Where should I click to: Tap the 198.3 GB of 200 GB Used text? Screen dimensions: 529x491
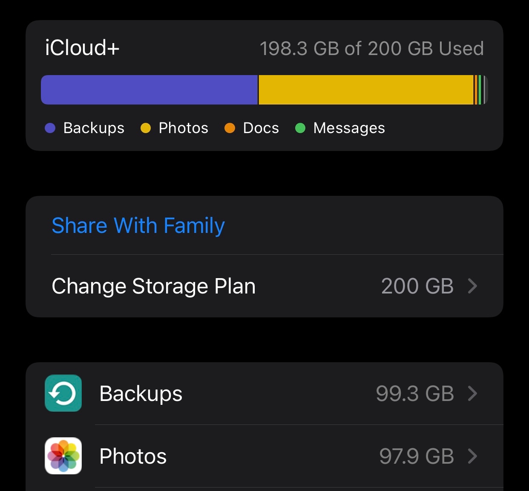pyautogui.click(x=372, y=49)
